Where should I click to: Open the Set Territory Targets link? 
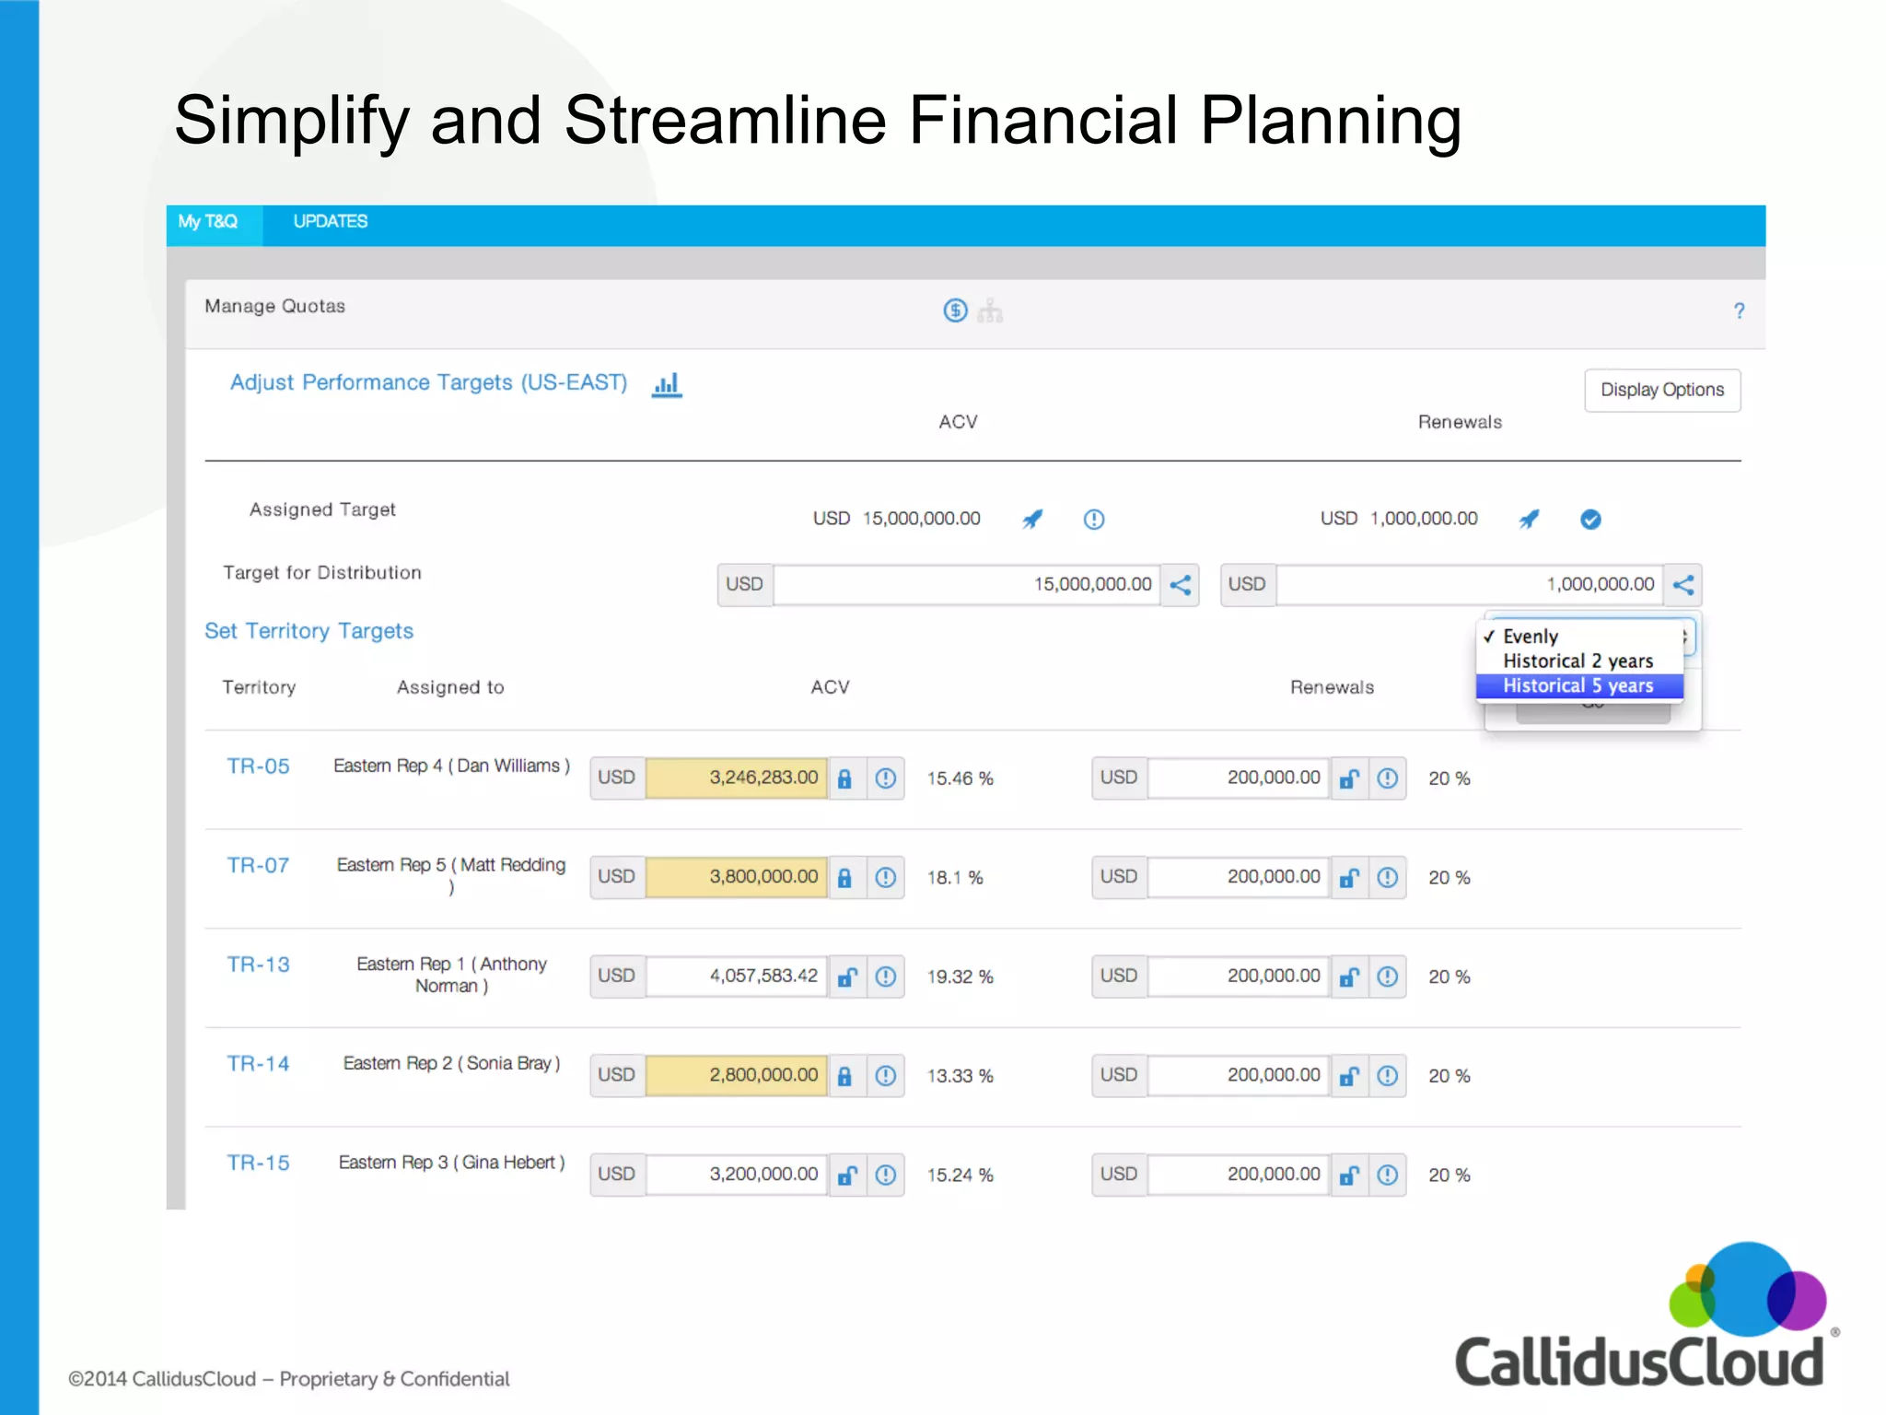click(309, 631)
